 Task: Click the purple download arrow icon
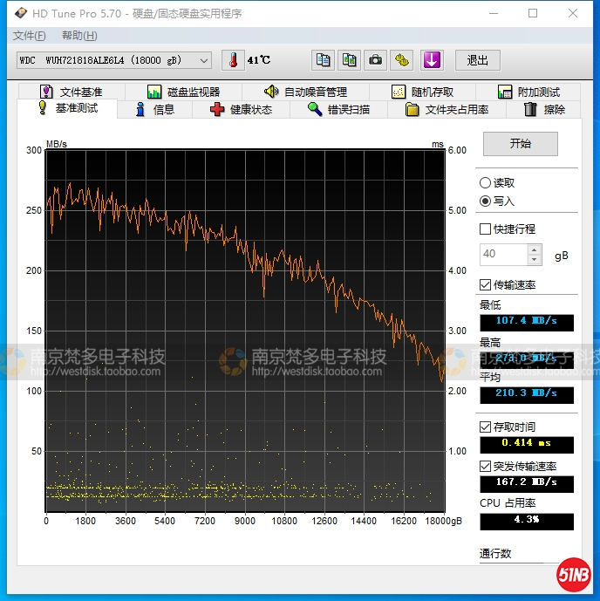pos(433,60)
